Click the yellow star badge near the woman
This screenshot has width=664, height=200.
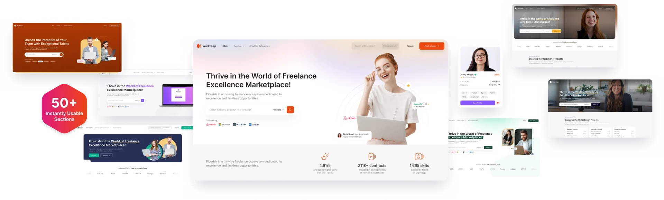[x=408, y=85]
